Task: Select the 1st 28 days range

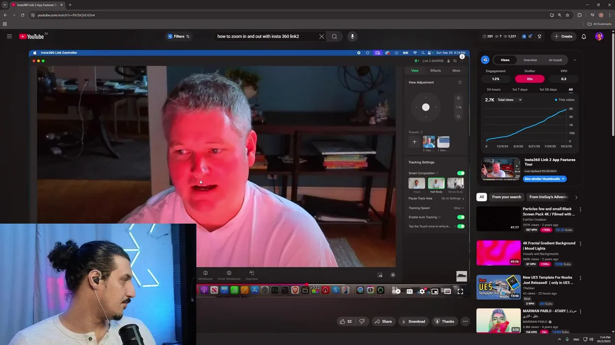Action: click(x=548, y=90)
